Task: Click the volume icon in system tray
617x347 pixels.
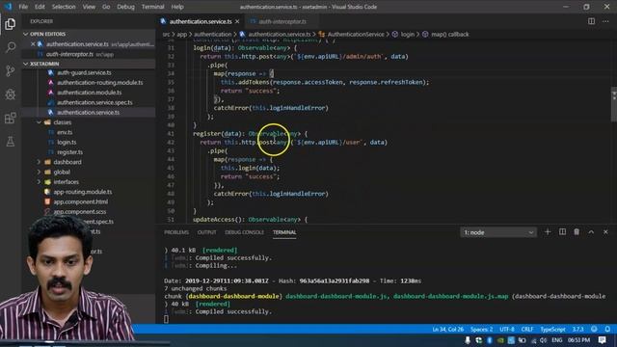Action: click(x=543, y=340)
